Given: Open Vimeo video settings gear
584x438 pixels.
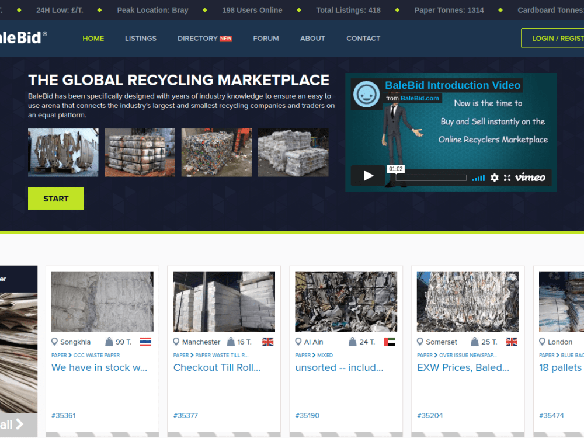Looking at the screenshot, I should 494,178.
